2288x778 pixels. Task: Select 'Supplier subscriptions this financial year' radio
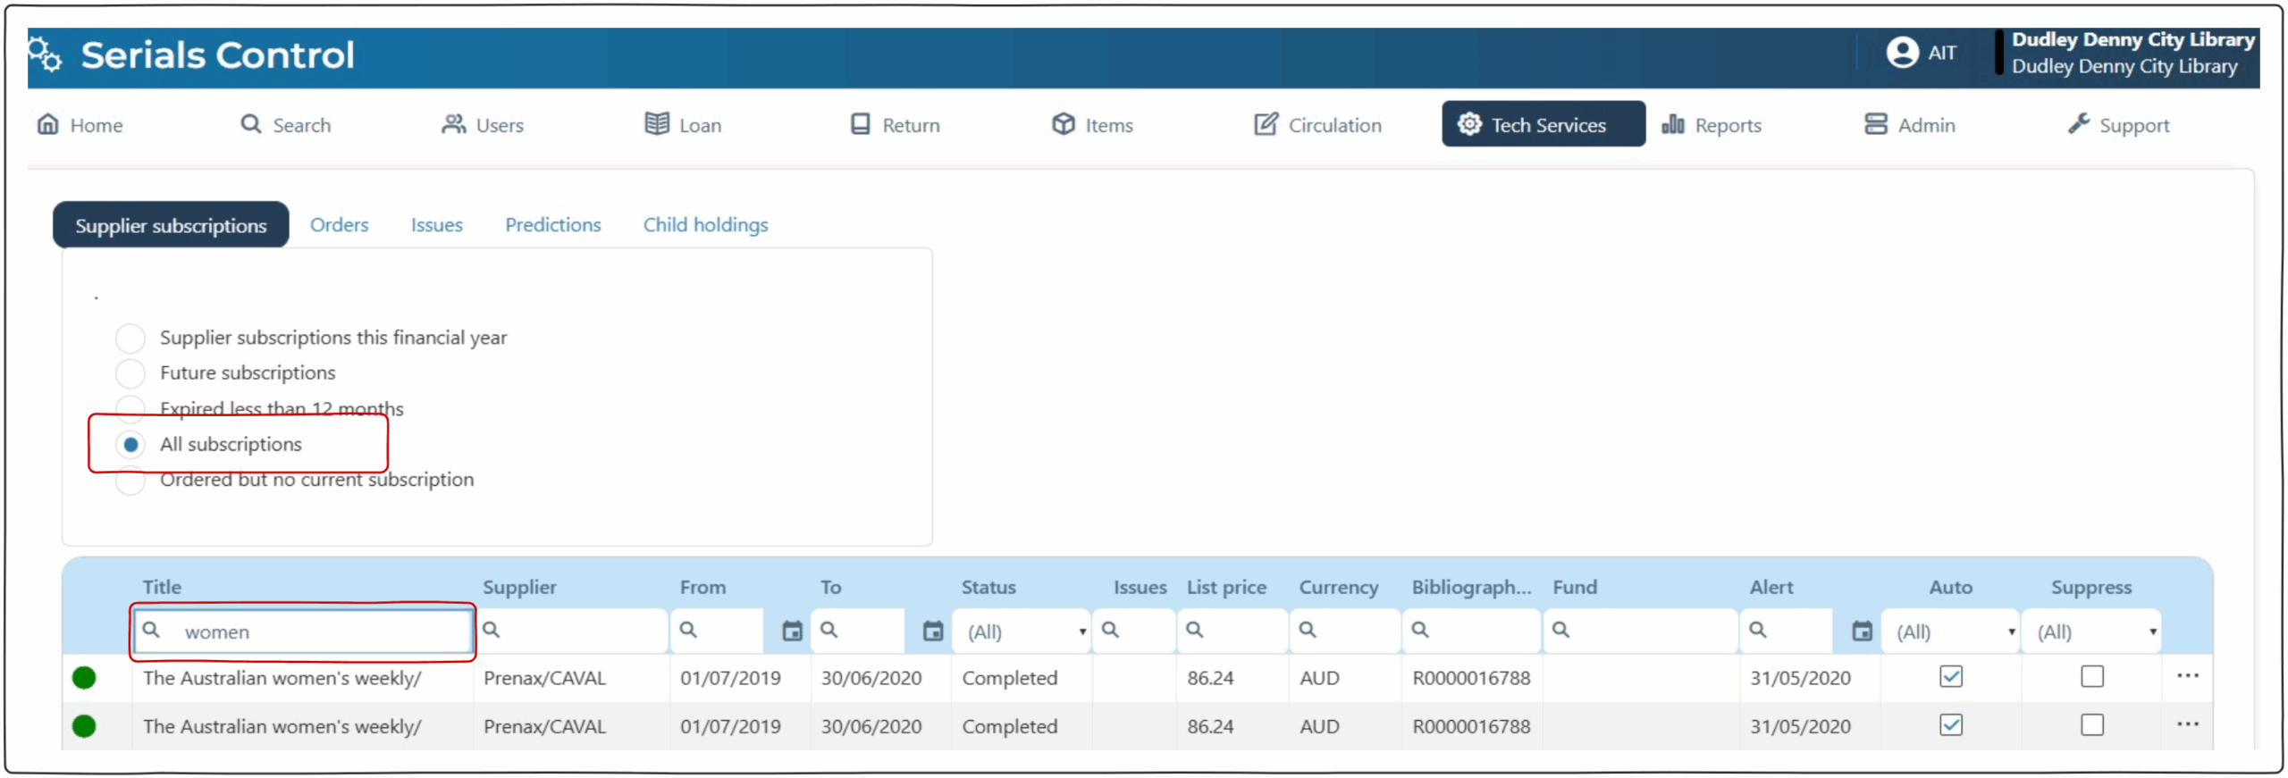pos(130,339)
